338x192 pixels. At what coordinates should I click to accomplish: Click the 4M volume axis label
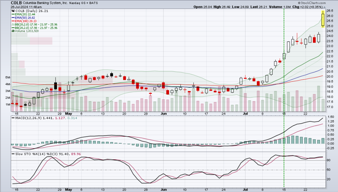[7, 84]
